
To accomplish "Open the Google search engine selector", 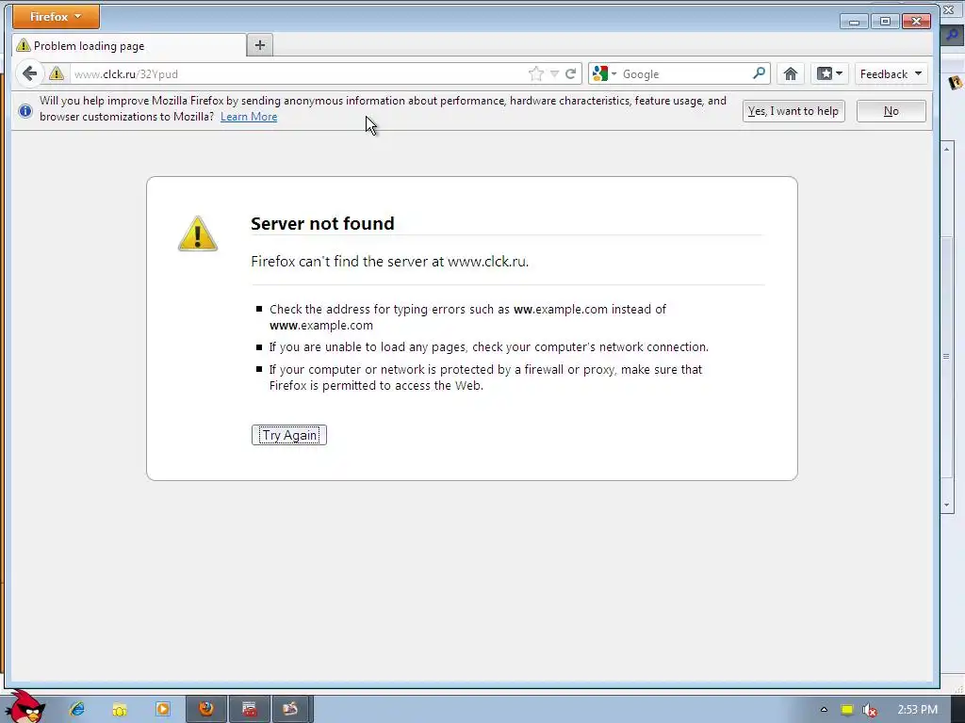I will (x=604, y=73).
